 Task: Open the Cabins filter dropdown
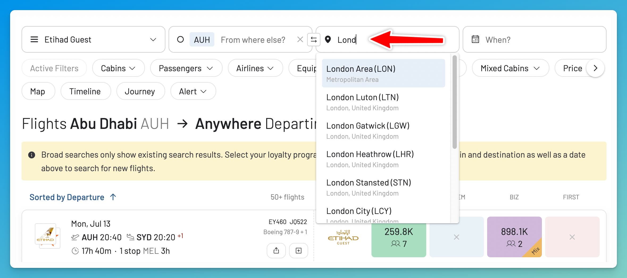118,68
